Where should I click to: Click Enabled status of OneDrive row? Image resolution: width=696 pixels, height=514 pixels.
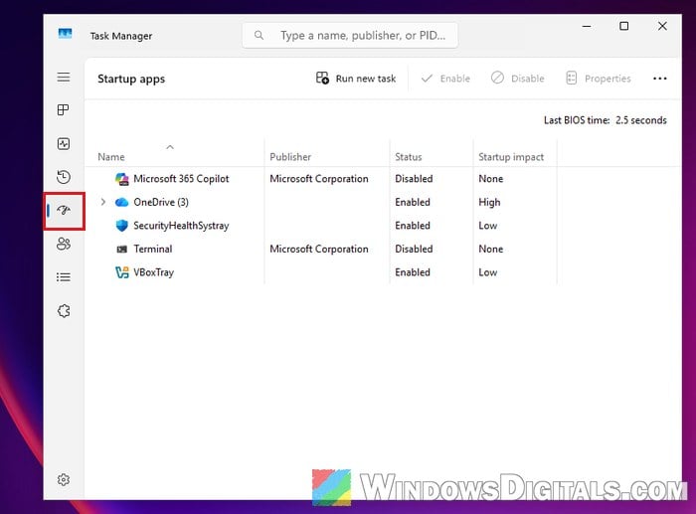tap(413, 203)
